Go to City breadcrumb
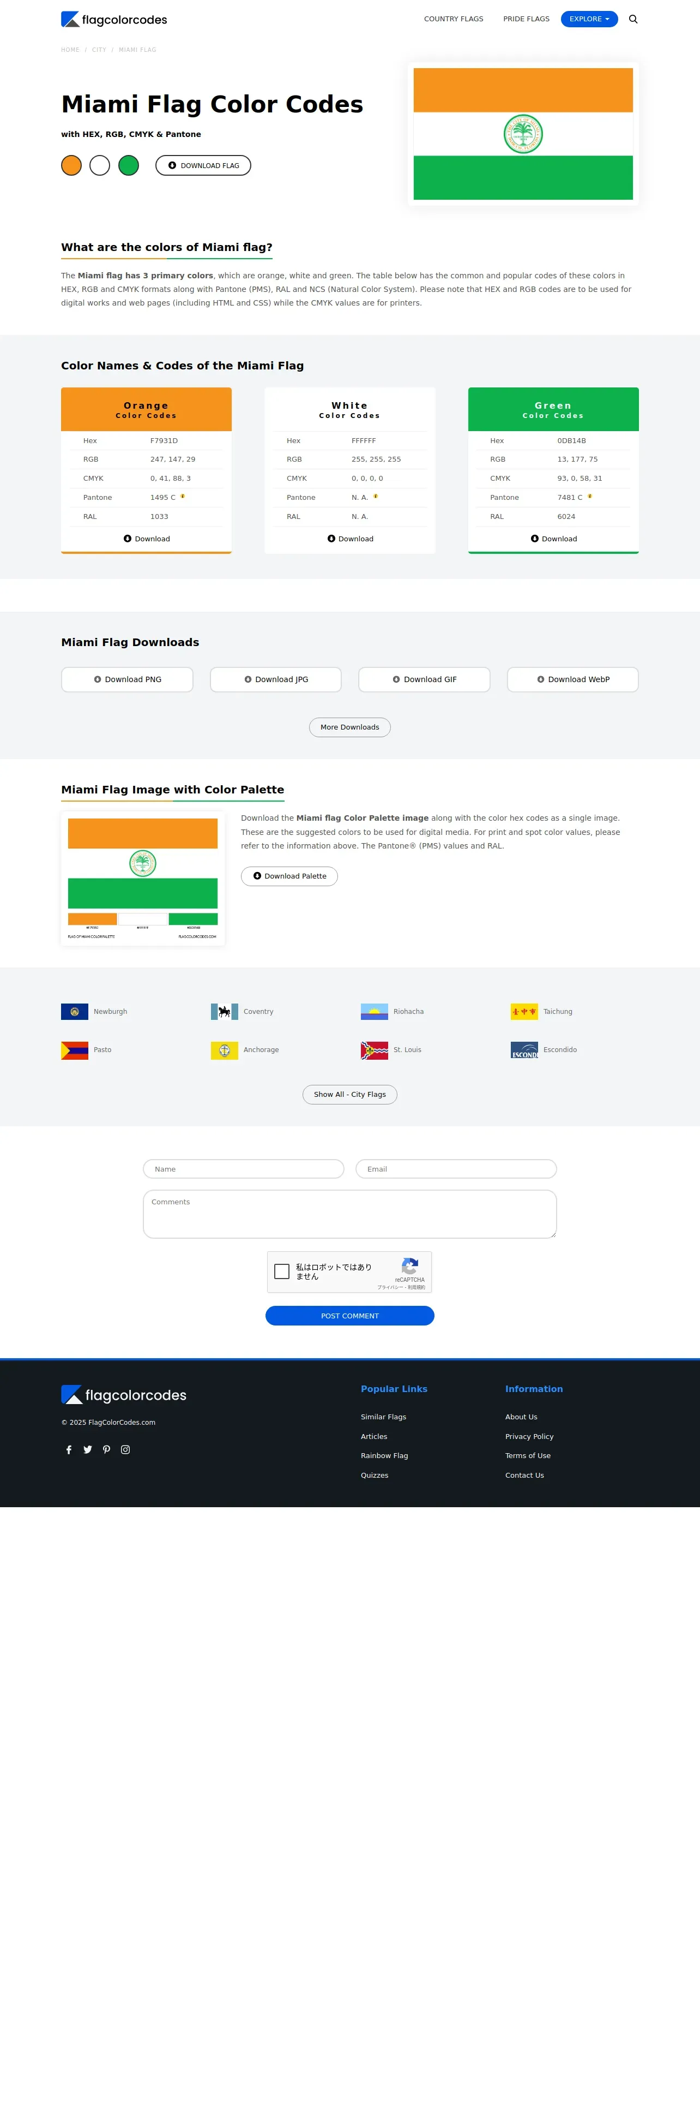The width and height of the screenshot is (700, 2102). tap(99, 50)
